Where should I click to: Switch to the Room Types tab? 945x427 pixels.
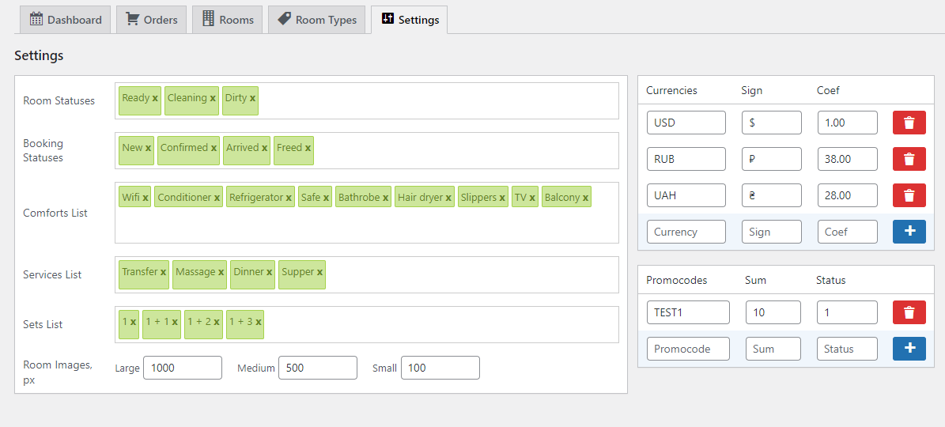pos(316,20)
